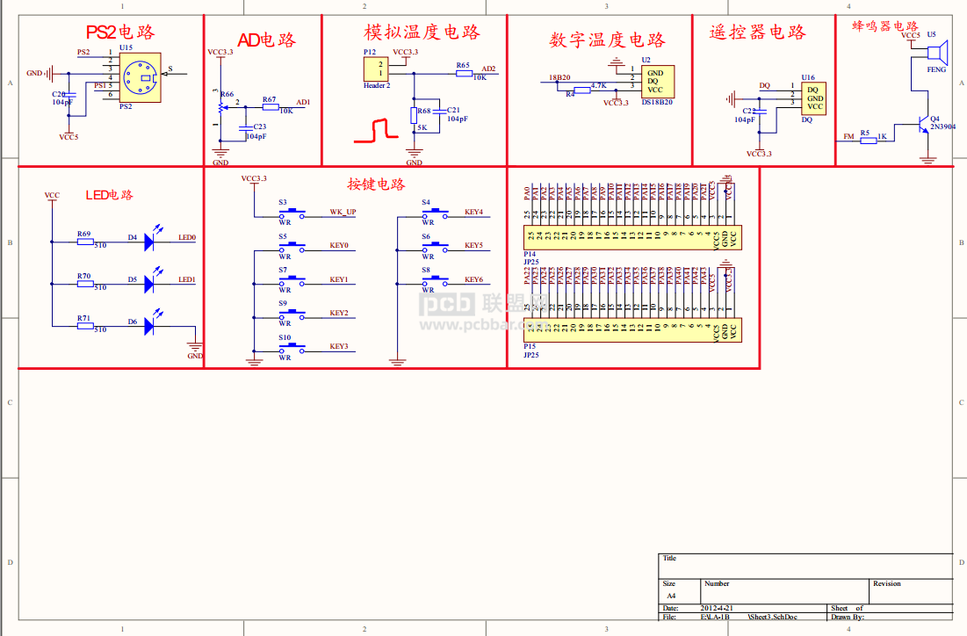Click the D4 LED diode symbol
Image resolution: width=967 pixels, height=636 pixels.
point(150,242)
